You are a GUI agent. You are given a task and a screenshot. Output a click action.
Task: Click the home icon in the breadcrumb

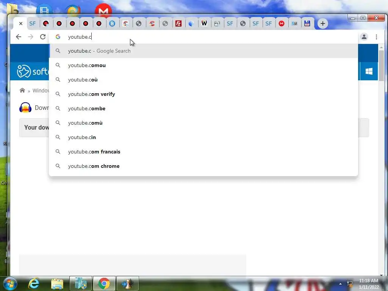[22, 90]
